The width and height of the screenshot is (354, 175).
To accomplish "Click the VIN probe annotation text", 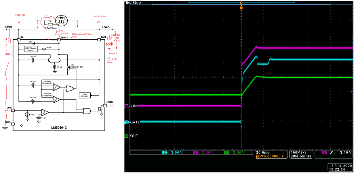I will pos(20,15).
